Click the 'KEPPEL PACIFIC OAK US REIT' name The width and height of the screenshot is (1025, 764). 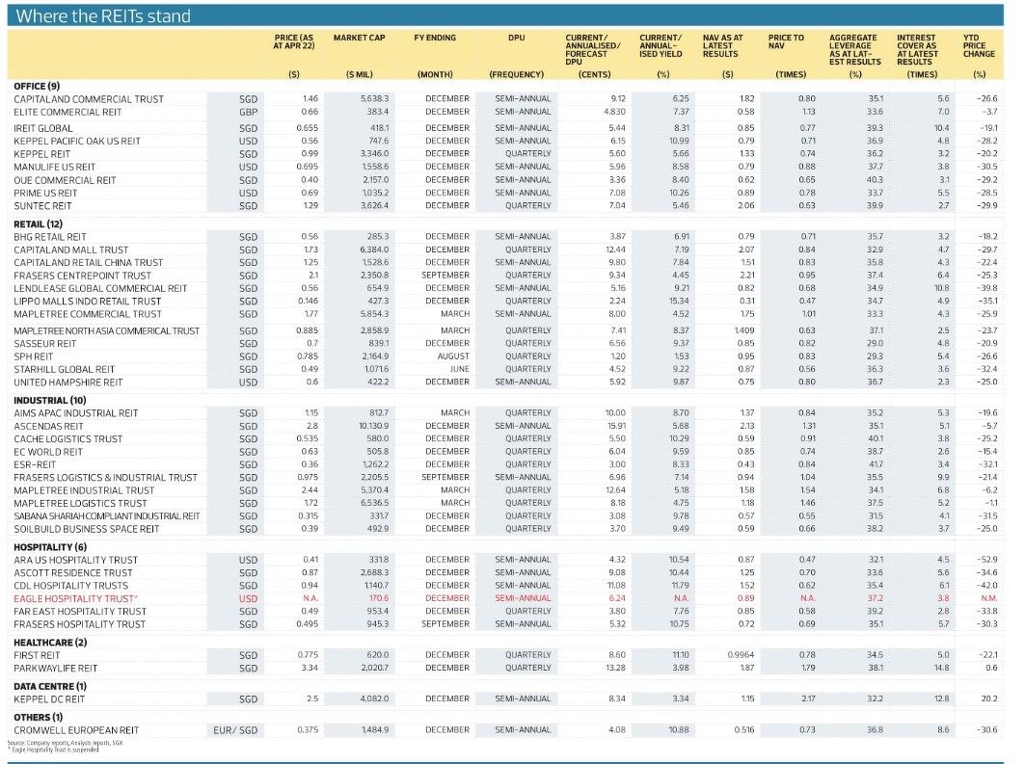coord(77,141)
